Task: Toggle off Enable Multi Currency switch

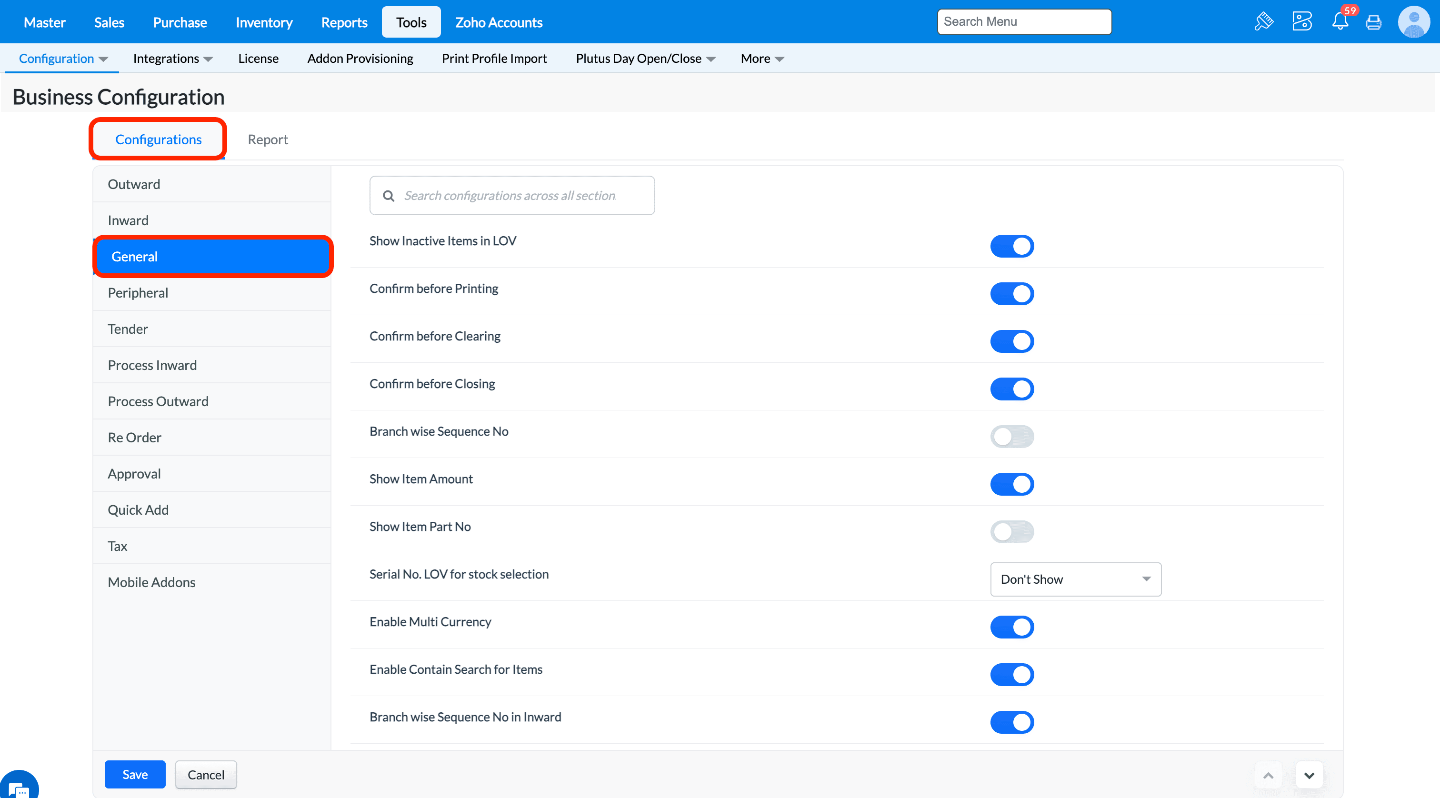Action: coord(1011,627)
